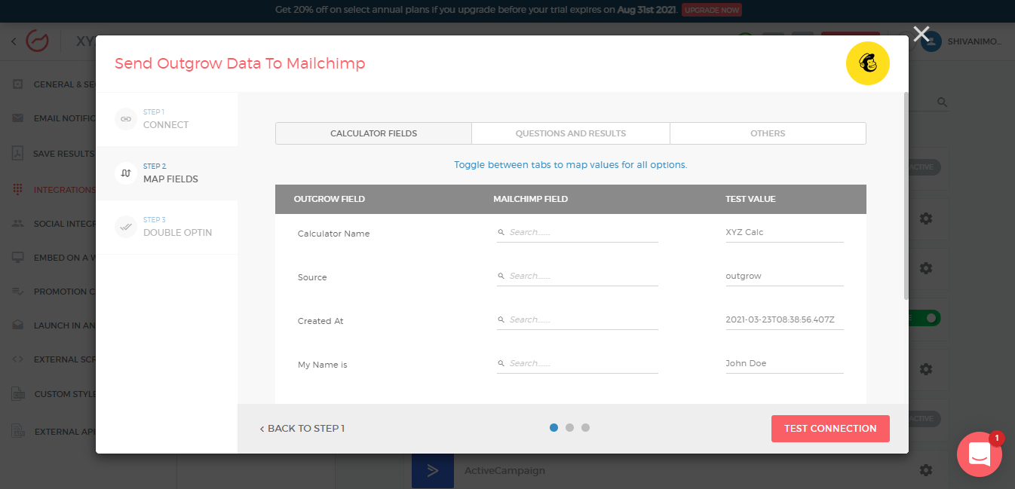Click the Outgrow logo in the header
Viewport: 1015px width, 489px height.
click(37, 41)
